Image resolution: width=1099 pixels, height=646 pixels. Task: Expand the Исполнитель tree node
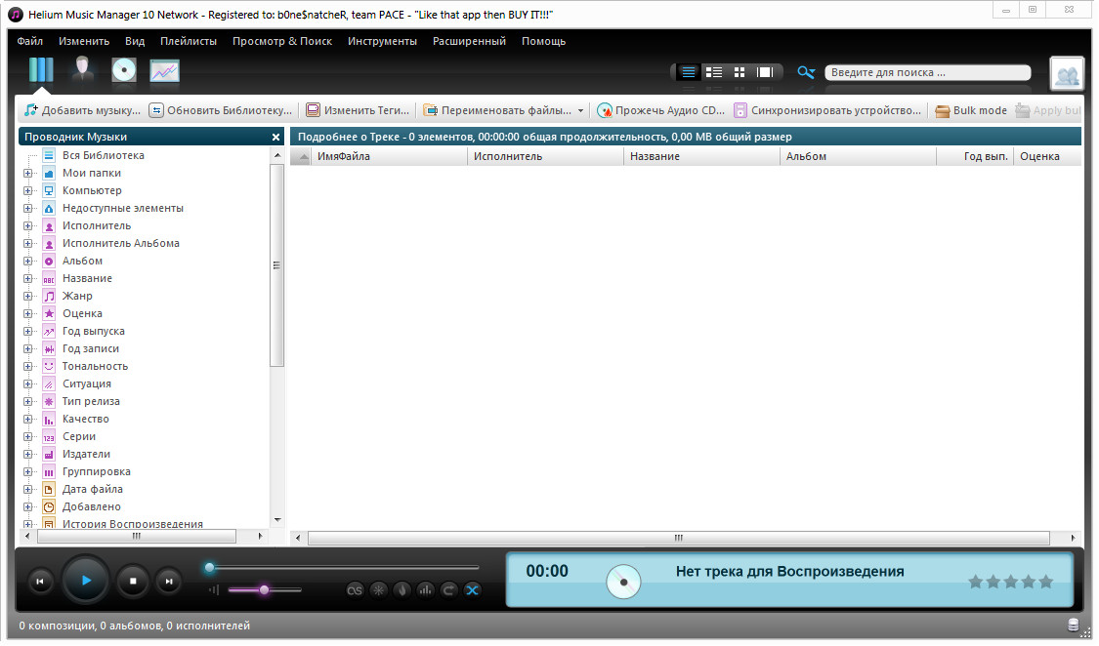point(28,226)
